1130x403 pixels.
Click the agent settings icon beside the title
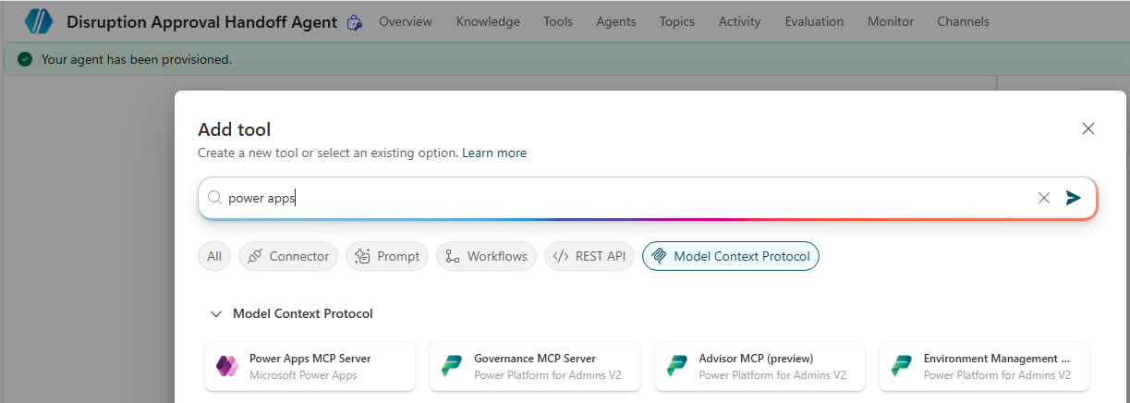(354, 22)
